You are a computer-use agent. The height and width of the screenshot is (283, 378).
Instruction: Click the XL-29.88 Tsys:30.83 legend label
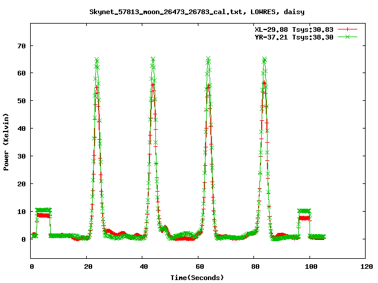pos(294,29)
